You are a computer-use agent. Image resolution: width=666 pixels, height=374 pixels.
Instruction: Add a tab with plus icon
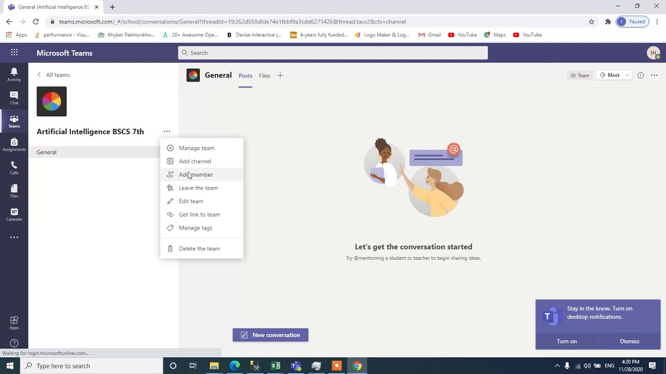(280, 75)
